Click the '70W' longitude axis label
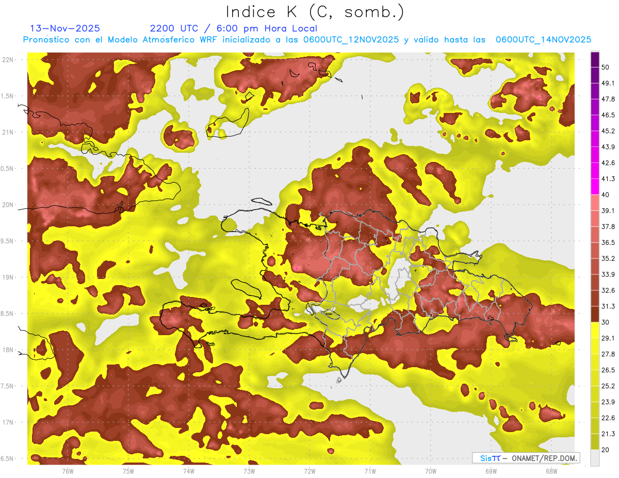The image size is (619, 478). click(430, 471)
